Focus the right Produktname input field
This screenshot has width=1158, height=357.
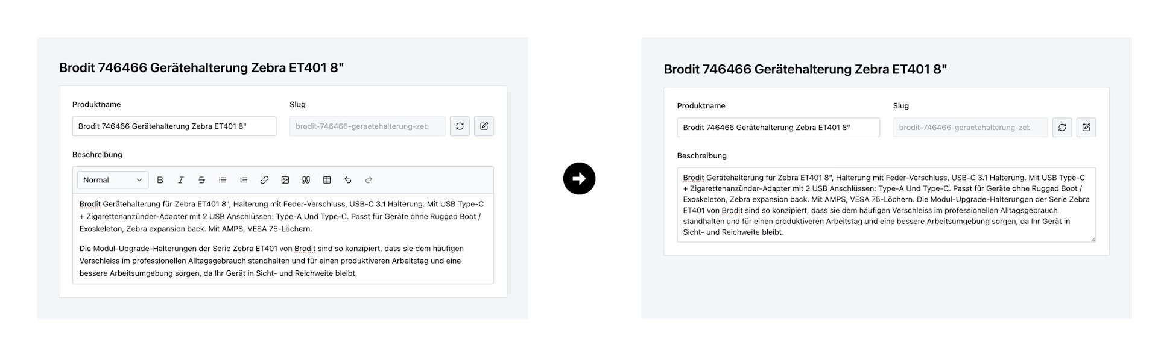(x=779, y=128)
